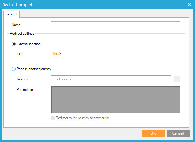Click the Parameters label text
Screen dimensions: 195x142
pyautogui.click(x=25, y=90)
